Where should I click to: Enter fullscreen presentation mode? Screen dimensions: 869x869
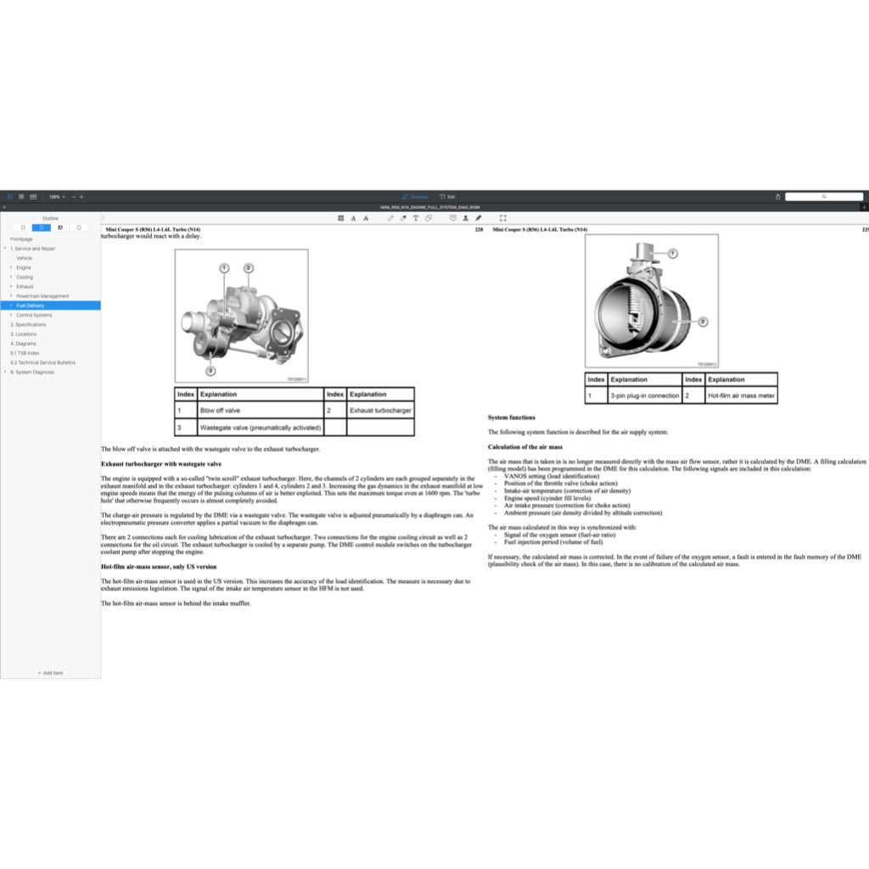pos(502,218)
